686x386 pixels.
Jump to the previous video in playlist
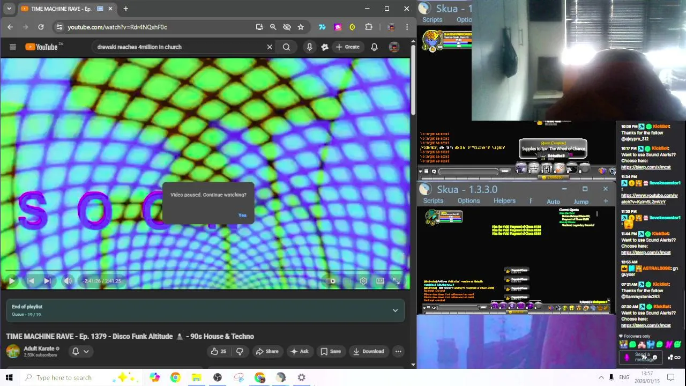(31, 281)
